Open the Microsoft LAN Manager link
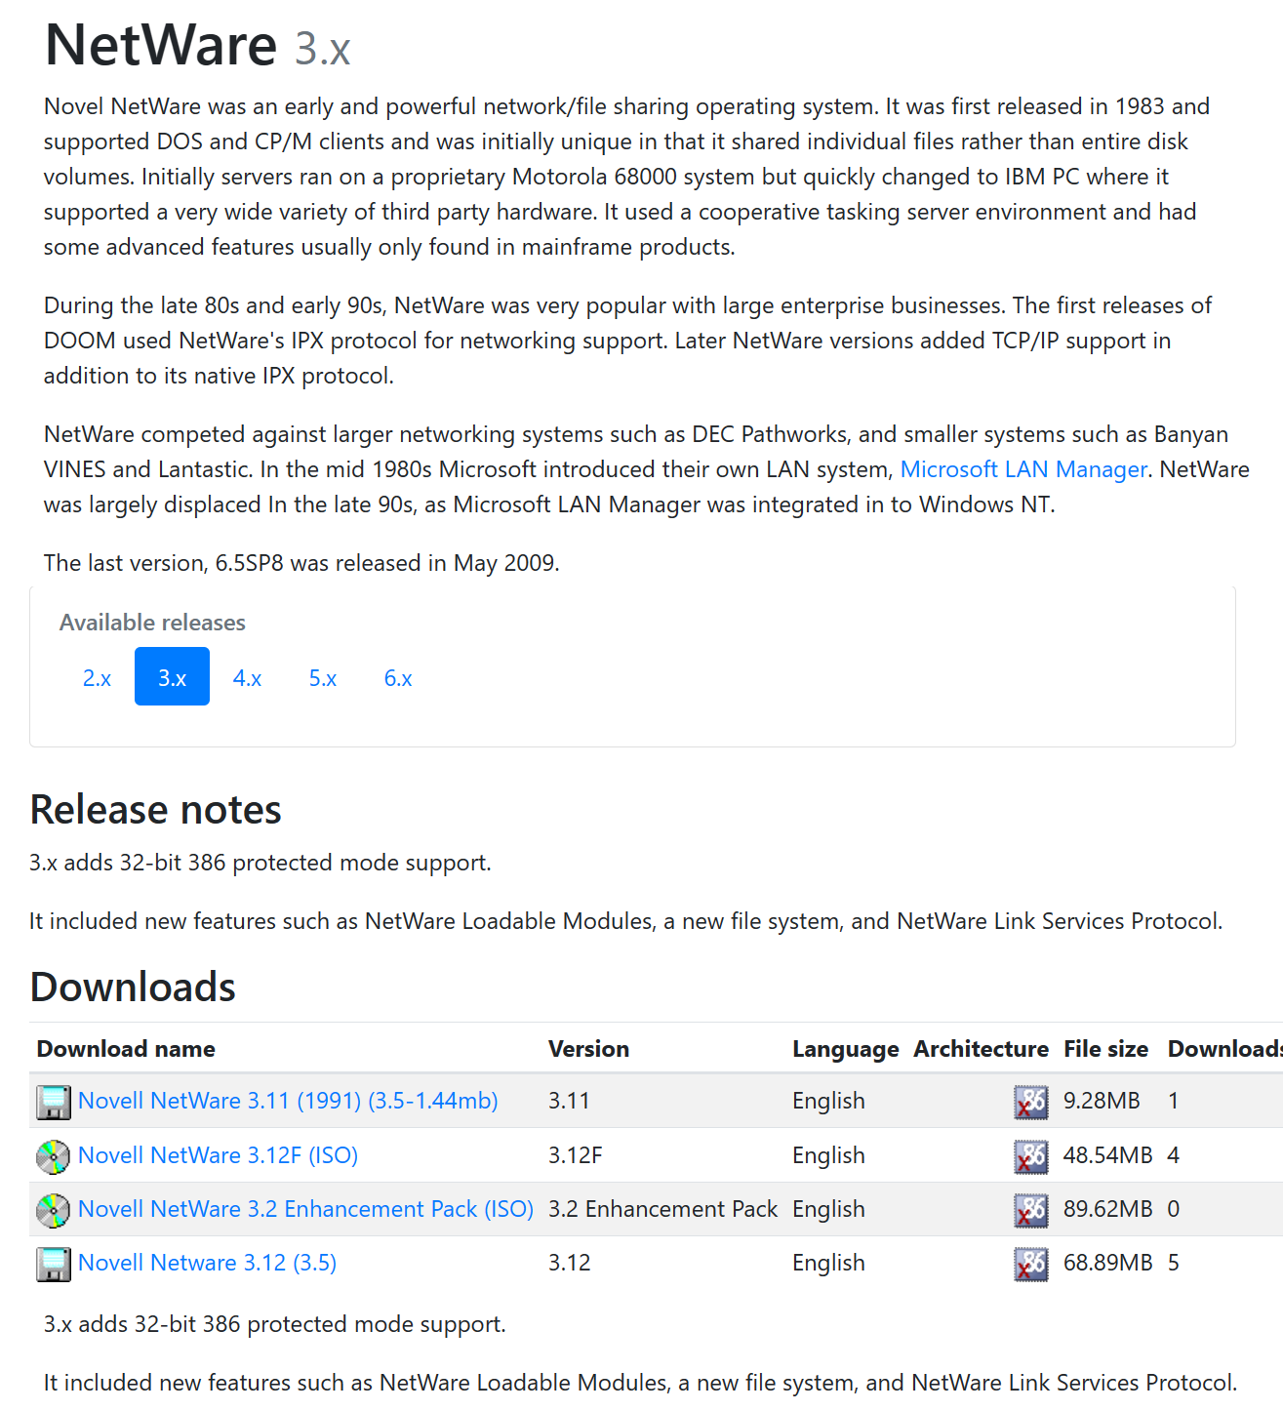 pyautogui.click(x=1022, y=469)
